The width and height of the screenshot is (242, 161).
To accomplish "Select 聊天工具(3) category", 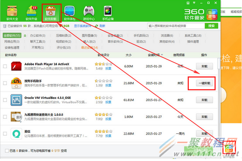I will coord(38,41).
